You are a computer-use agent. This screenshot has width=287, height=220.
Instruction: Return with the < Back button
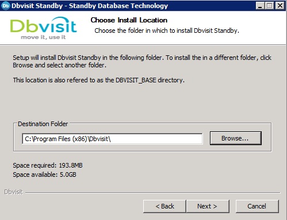(164, 206)
